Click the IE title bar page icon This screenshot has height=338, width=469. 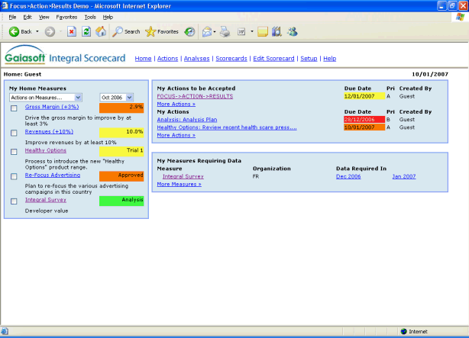tap(5, 5)
